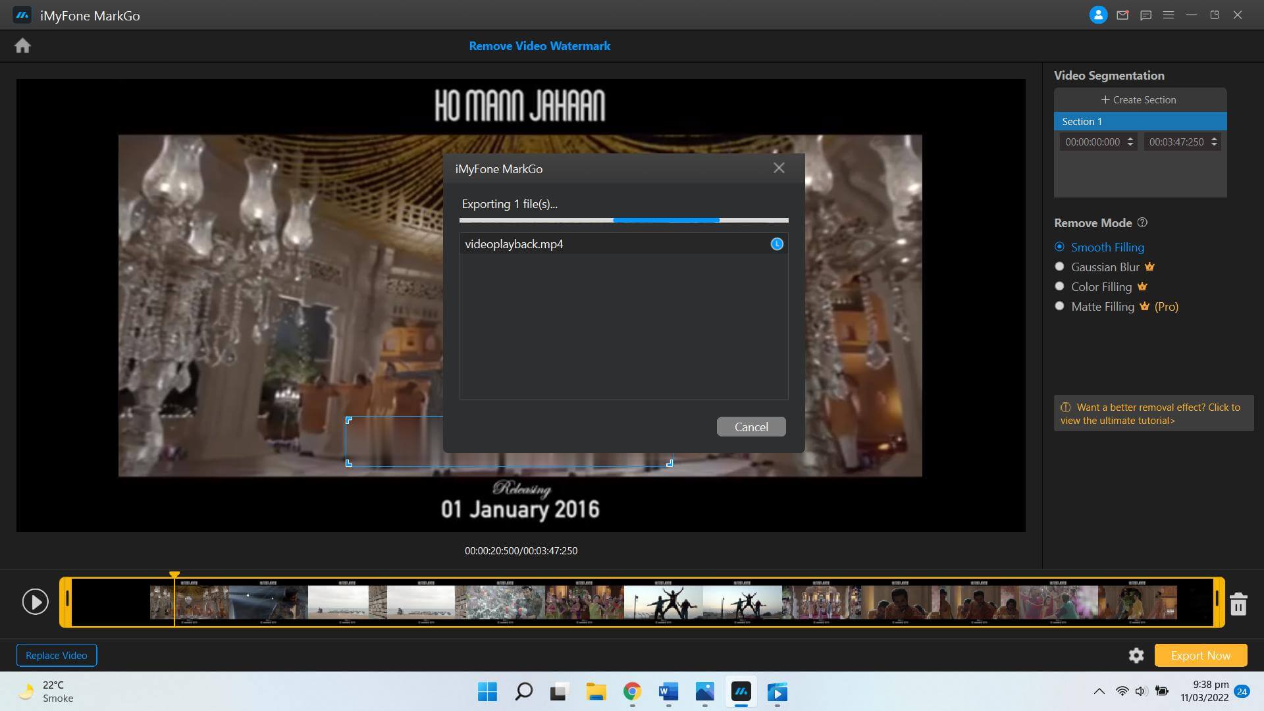Click Remove Video Watermark tab
The height and width of the screenshot is (711, 1264).
point(539,46)
